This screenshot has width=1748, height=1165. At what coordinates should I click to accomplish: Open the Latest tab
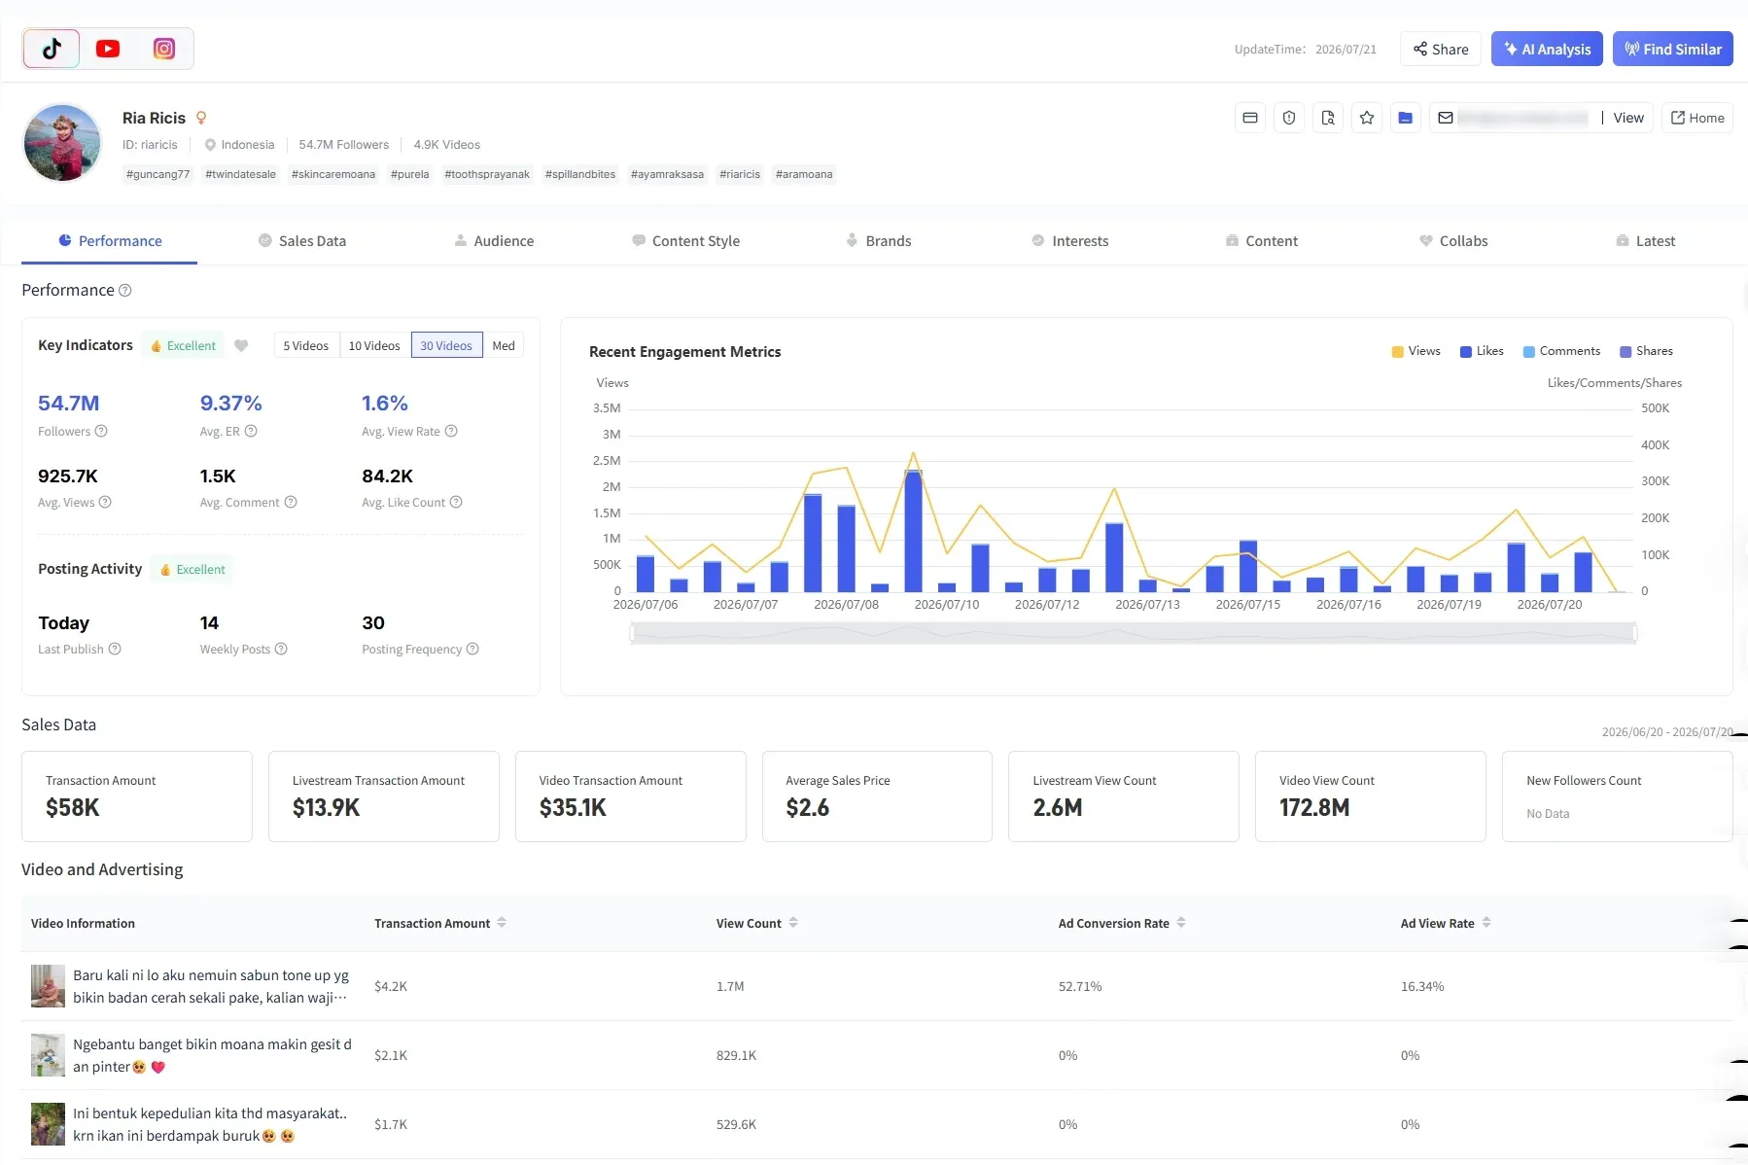(1645, 240)
